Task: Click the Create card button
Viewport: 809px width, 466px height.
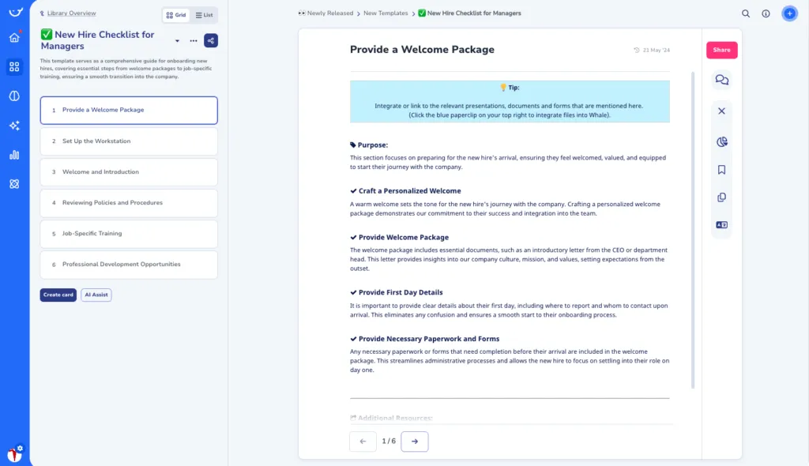Action: [x=58, y=295]
